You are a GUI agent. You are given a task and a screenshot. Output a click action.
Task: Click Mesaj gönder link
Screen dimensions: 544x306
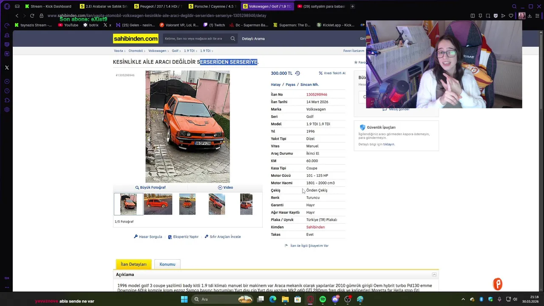click(x=396, y=109)
